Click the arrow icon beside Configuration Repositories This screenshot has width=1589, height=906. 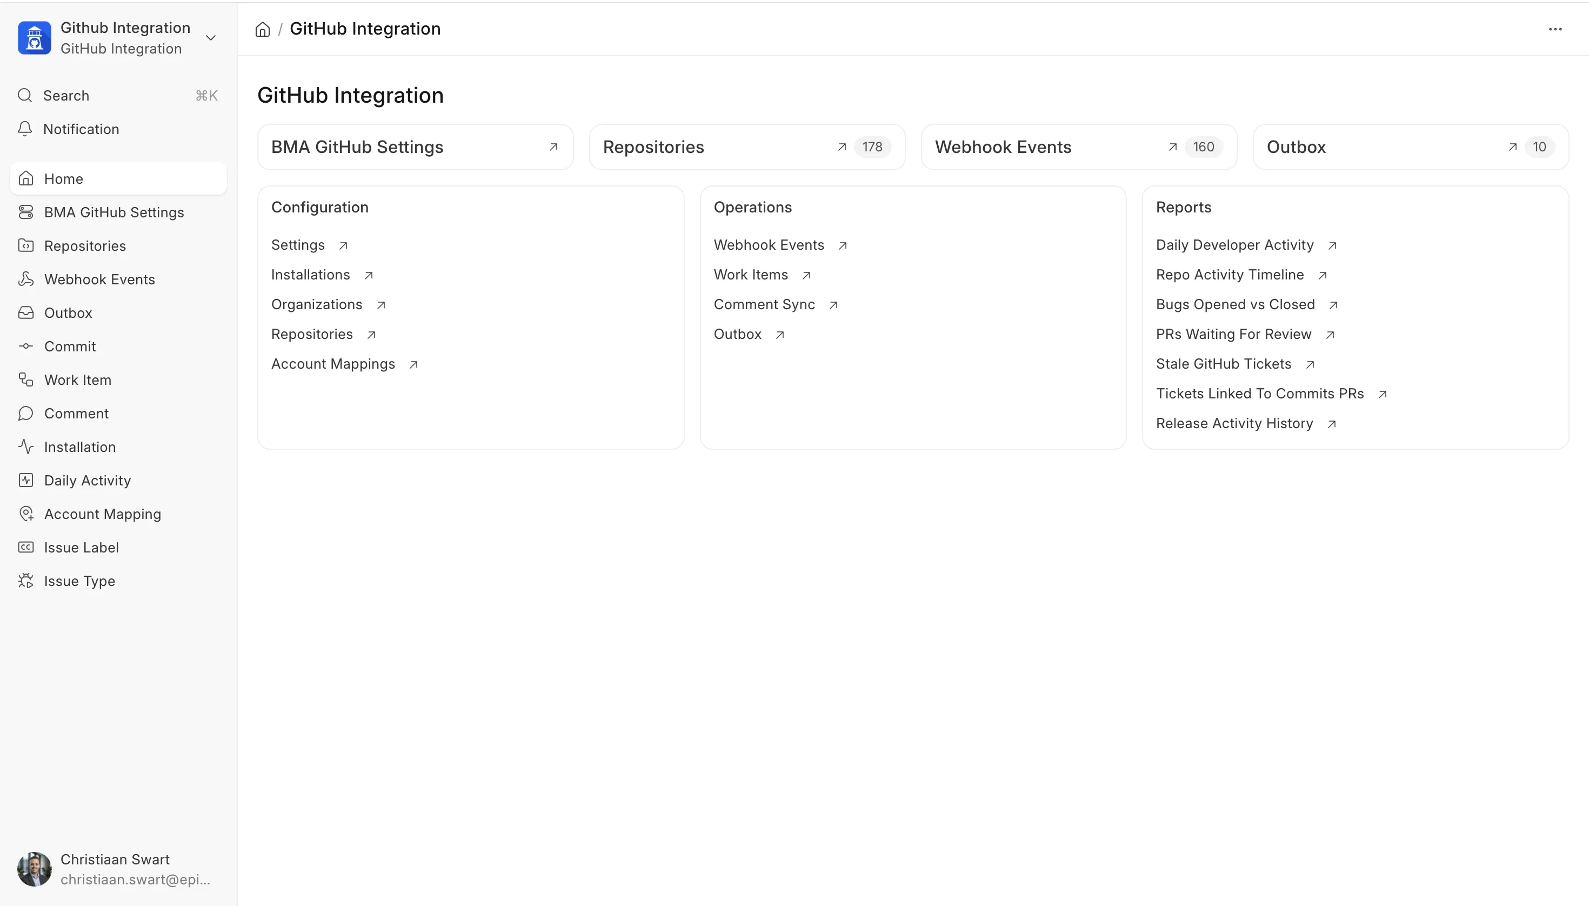[x=371, y=335]
